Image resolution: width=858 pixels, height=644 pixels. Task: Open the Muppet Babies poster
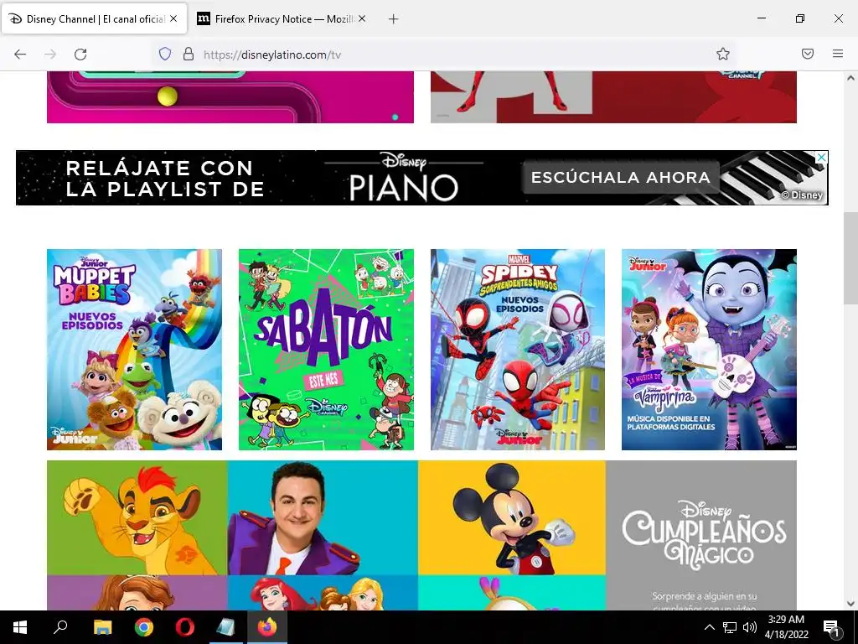135,350
